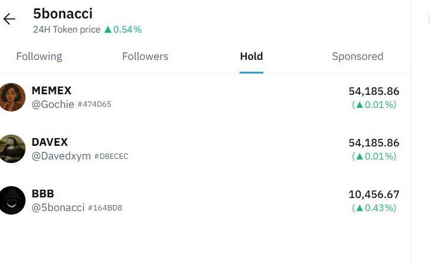Click the DAVEX token name
Viewport: 430px width, 265px height.
tap(50, 142)
